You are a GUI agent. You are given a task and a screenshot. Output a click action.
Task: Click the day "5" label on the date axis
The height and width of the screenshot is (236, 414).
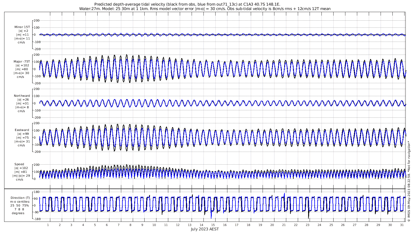pos(95,225)
